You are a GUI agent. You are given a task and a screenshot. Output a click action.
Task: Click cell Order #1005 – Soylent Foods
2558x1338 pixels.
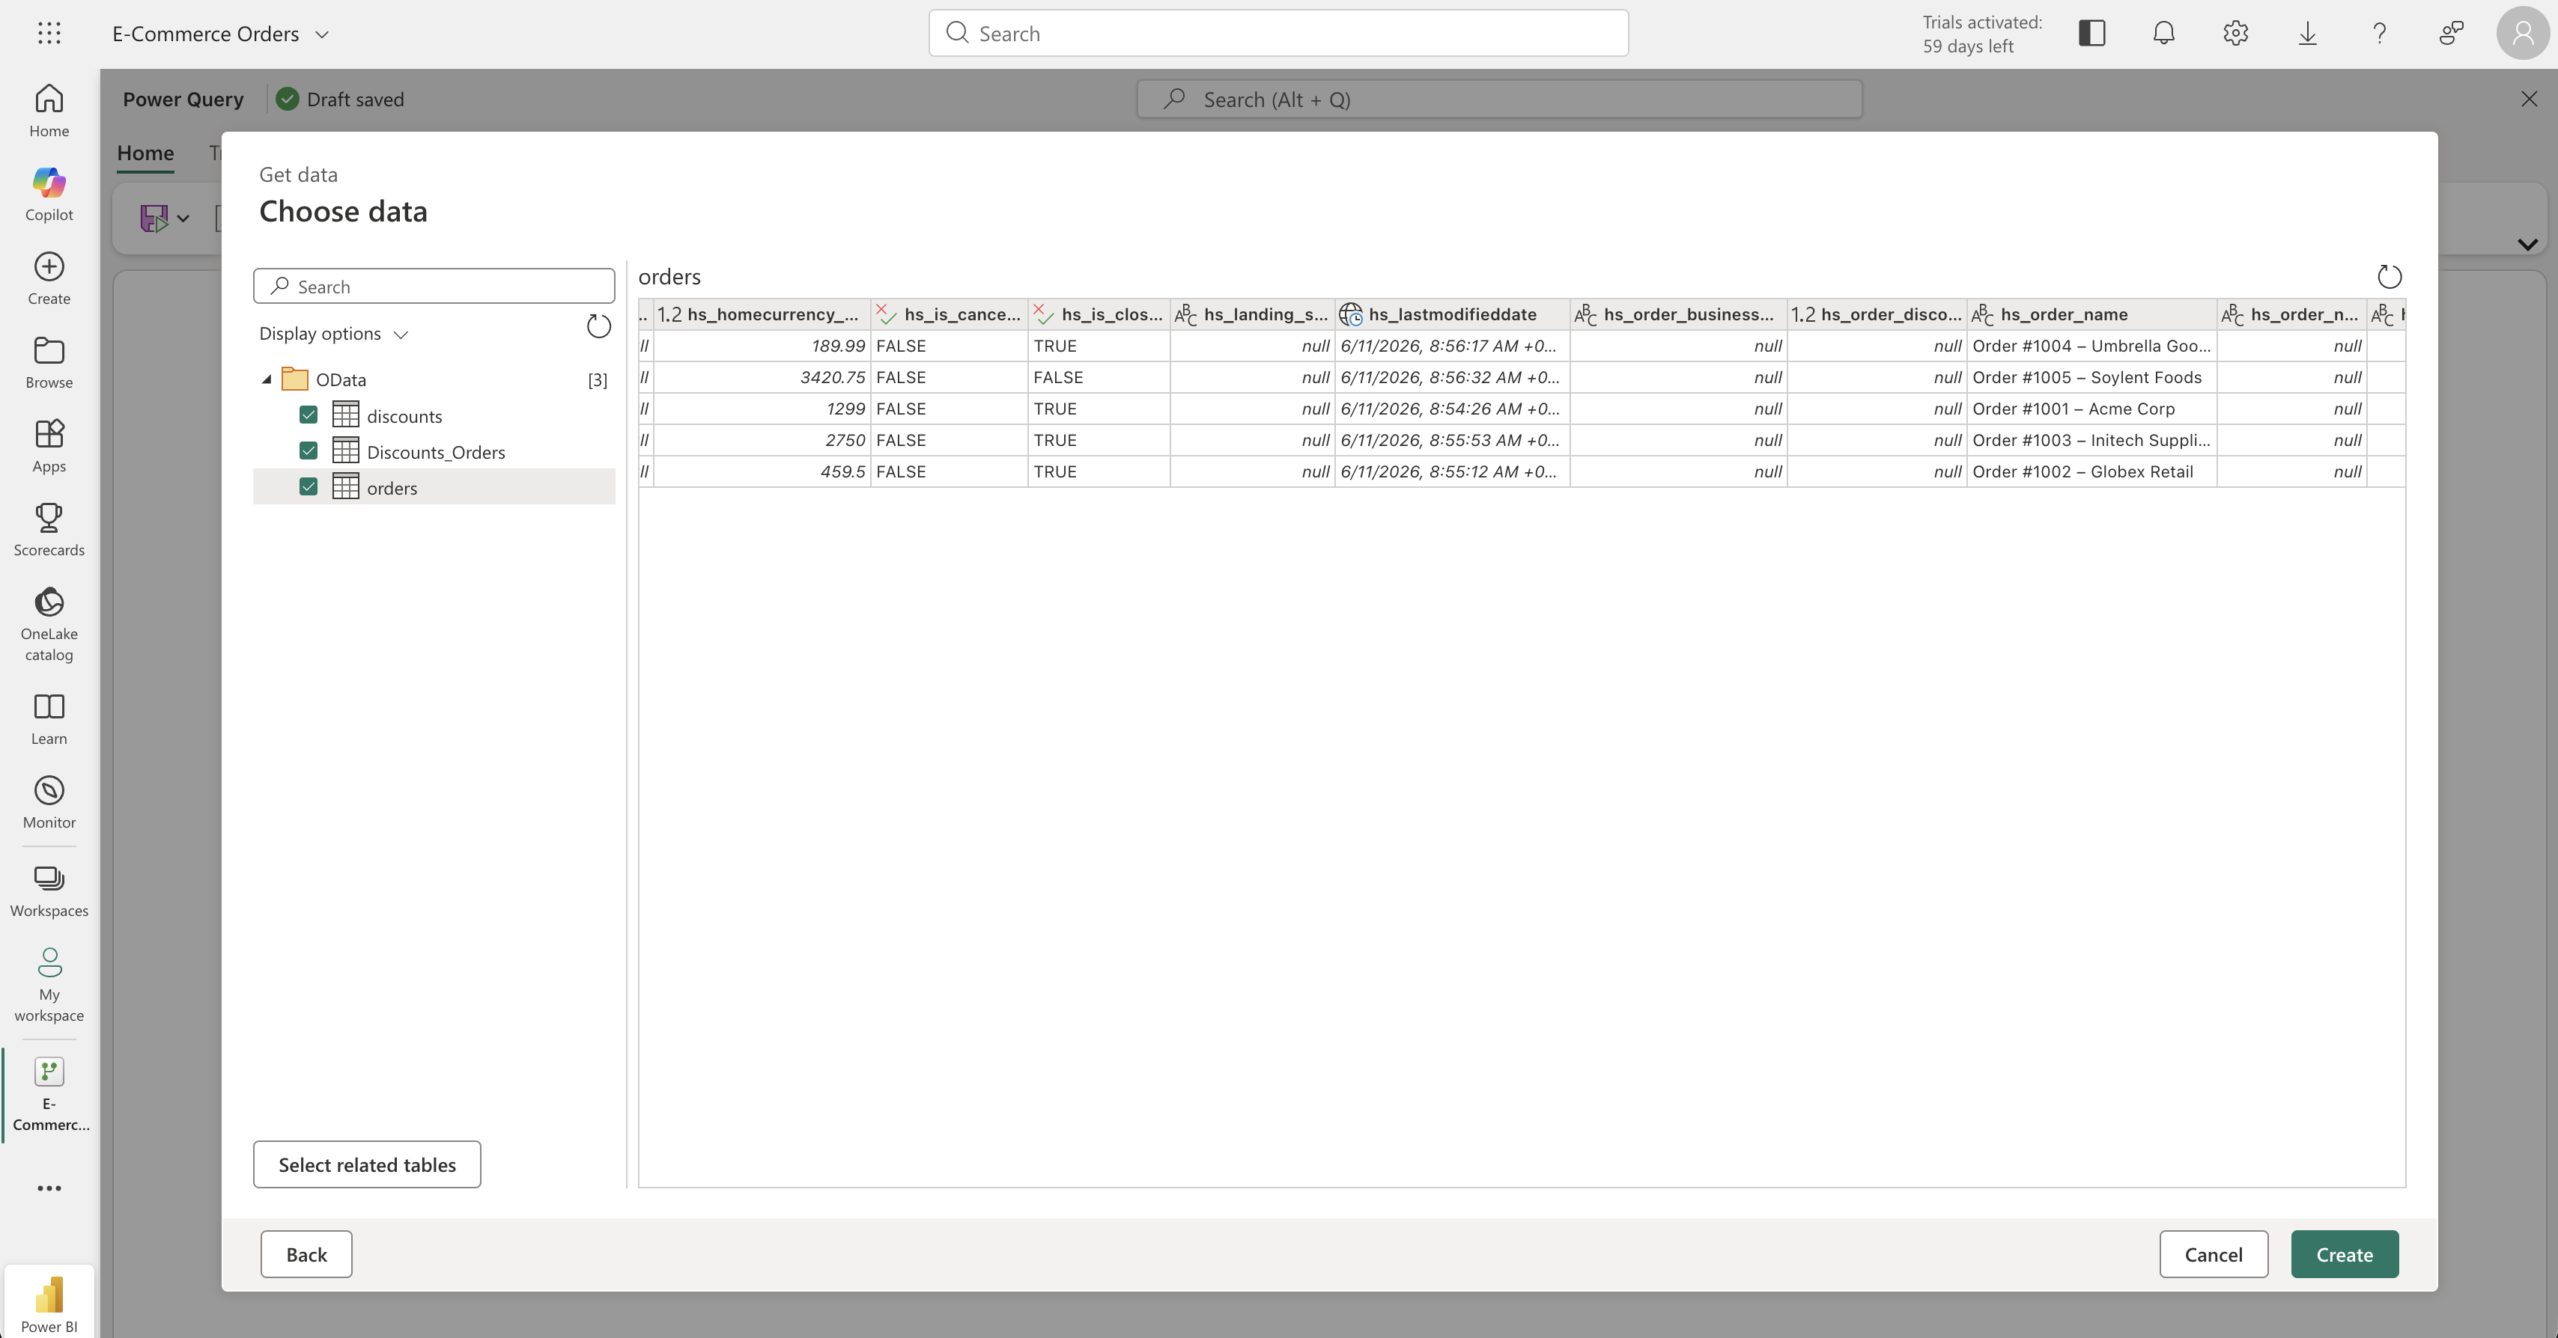[2091, 377]
